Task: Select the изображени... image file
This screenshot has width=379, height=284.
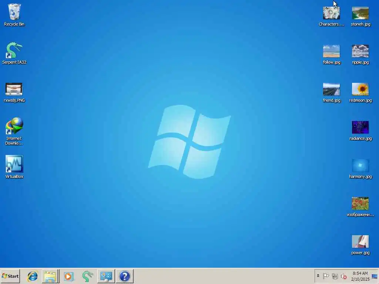Action: [x=360, y=207]
